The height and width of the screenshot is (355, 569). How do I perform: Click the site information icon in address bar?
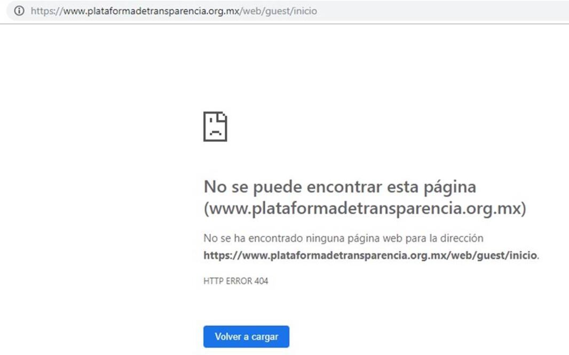(19, 11)
